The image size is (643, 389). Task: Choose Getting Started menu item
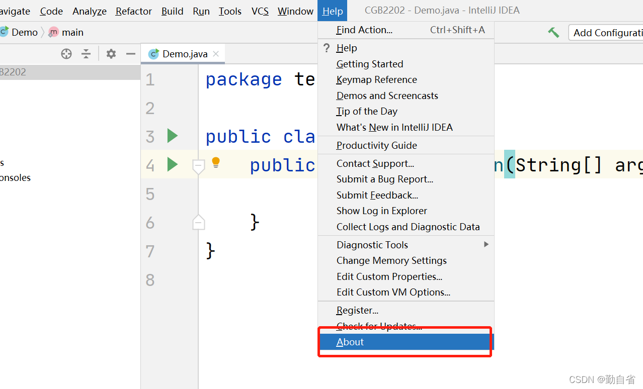(406, 64)
